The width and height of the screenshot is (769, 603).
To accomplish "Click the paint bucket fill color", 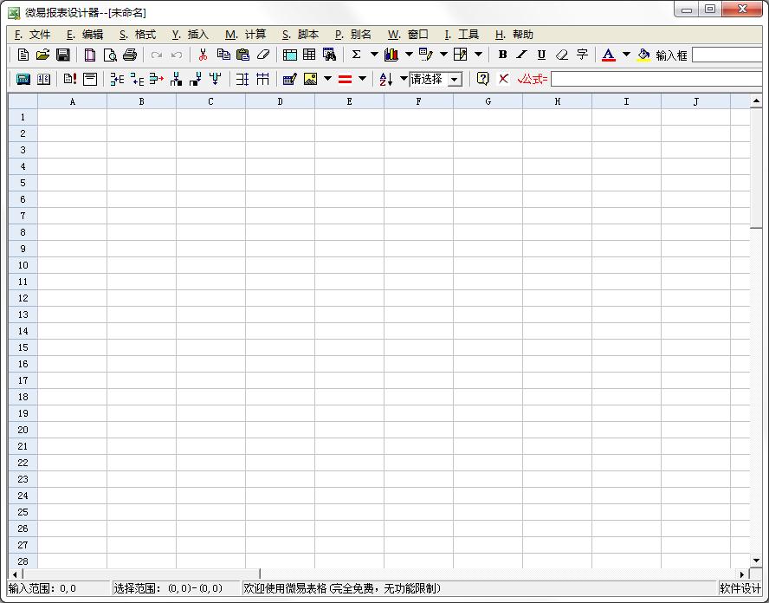I will [643, 55].
